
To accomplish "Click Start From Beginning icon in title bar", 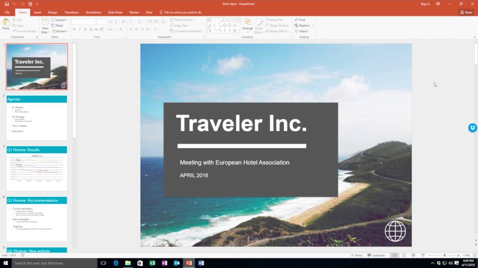I will tap(30, 4).
